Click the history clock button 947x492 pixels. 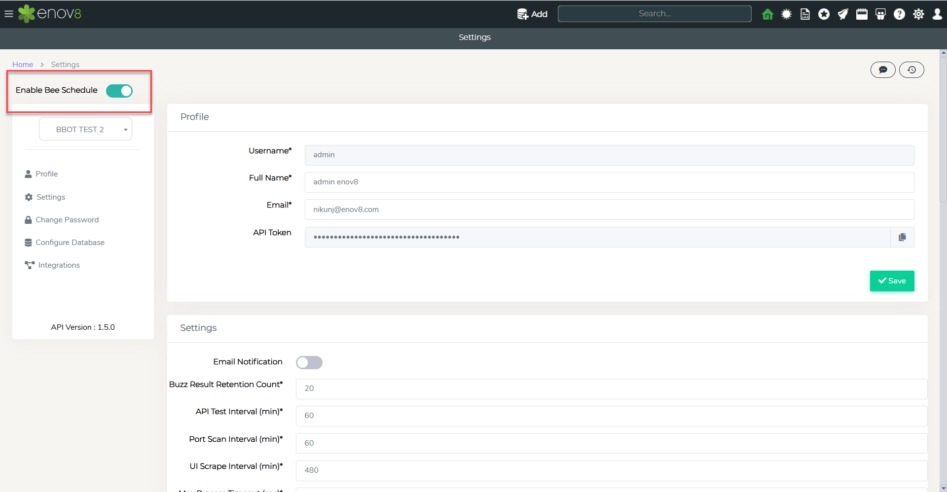tap(911, 70)
